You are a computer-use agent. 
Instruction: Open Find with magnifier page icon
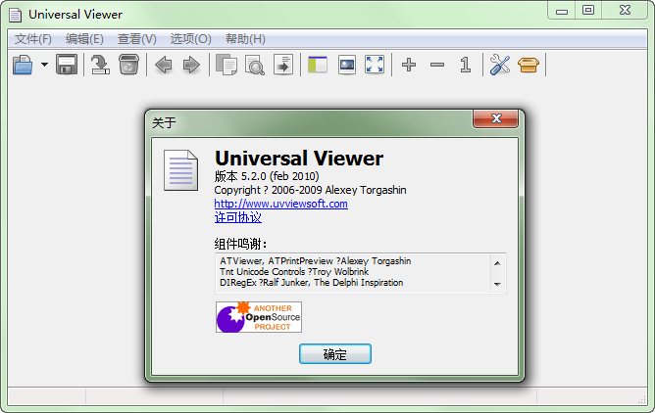255,65
